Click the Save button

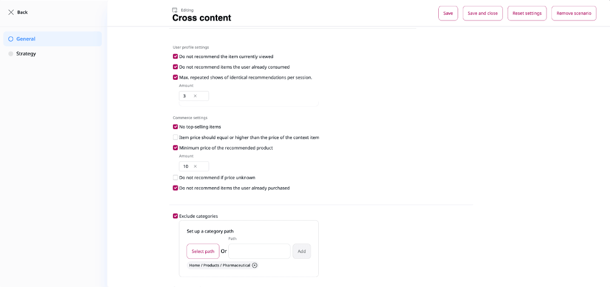[448, 13]
